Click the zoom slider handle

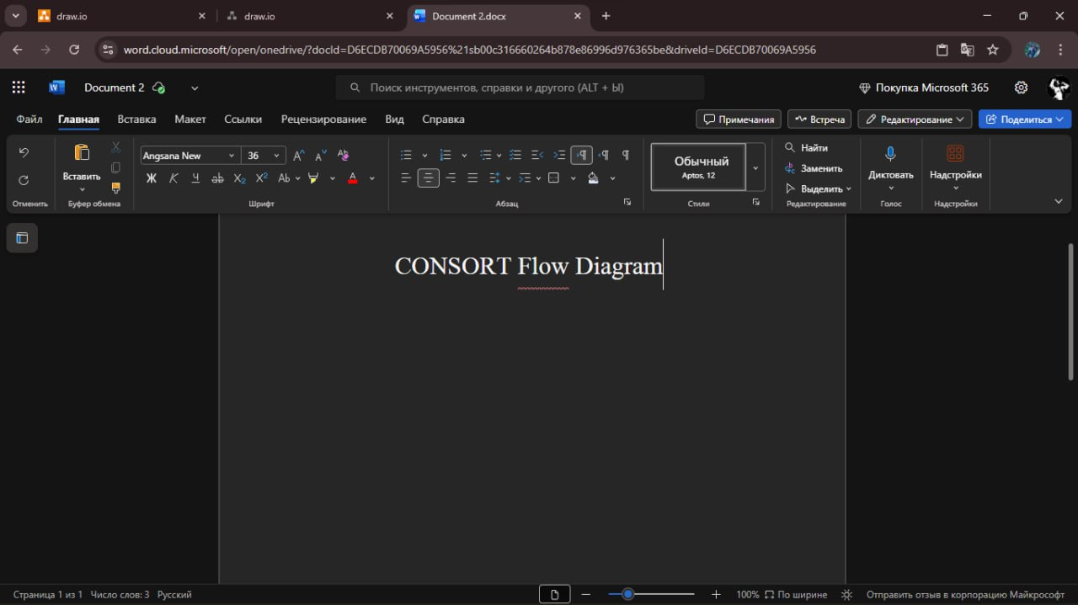point(627,594)
